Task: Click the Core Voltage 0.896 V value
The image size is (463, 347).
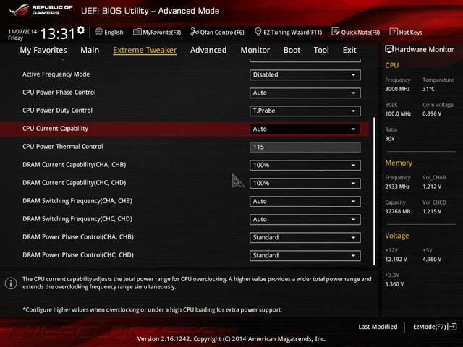Action: (x=432, y=114)
